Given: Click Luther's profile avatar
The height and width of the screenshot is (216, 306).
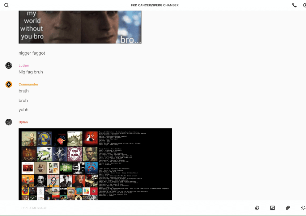Looking at the screenshot, I should (x=9, y=65).
